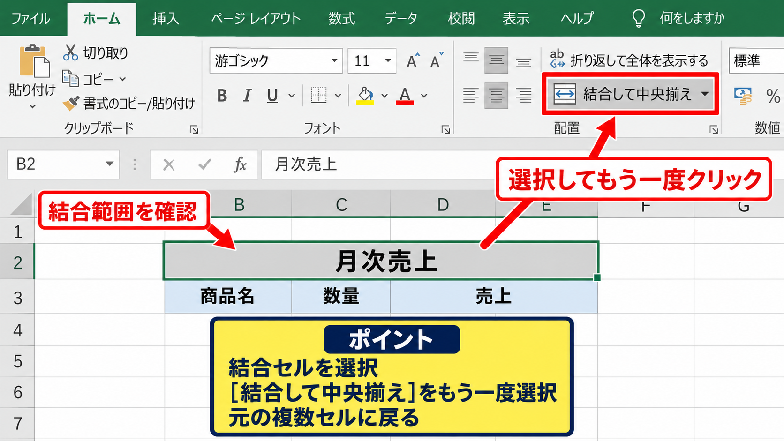
Task: Open the font size 11 dropdown
Action: (388, 60)
